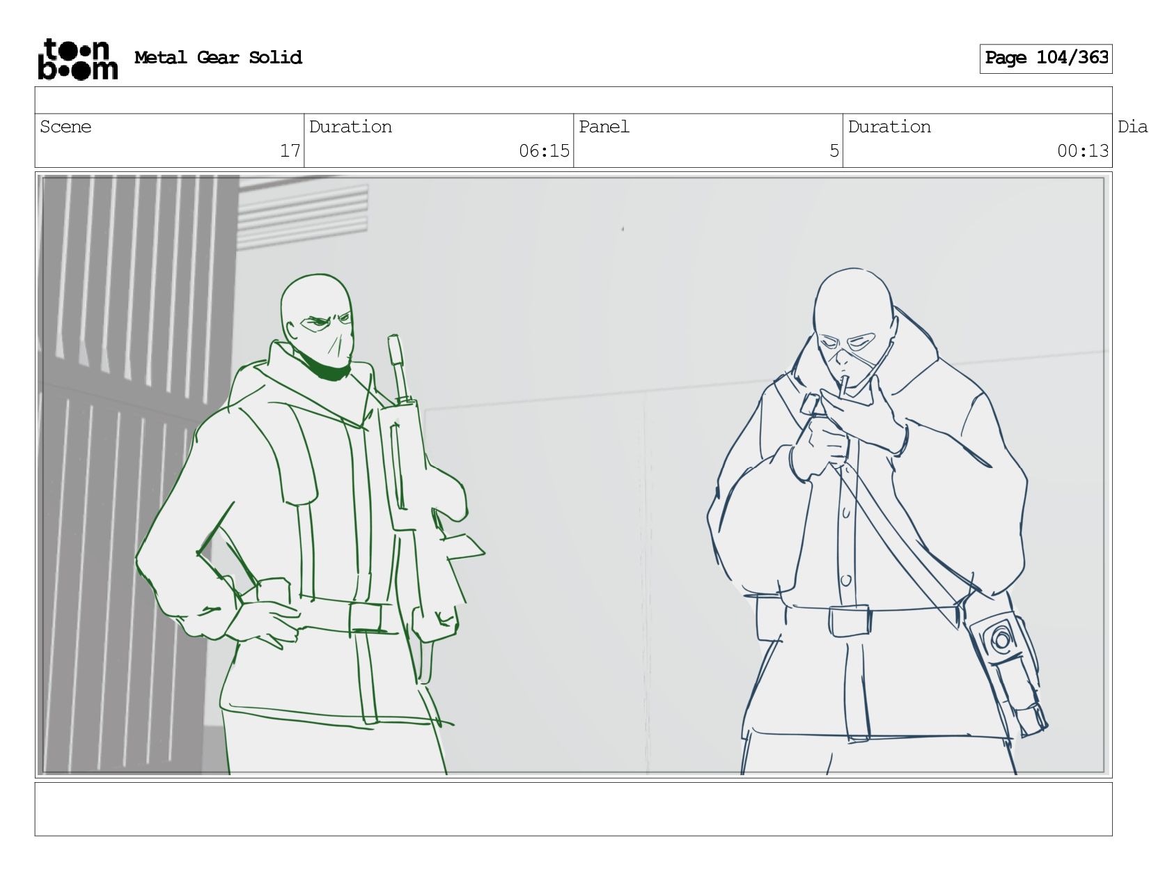Click the 'Panel' header label
Viewport: 1149px width, 888px height.
click(x=604, y=127)
